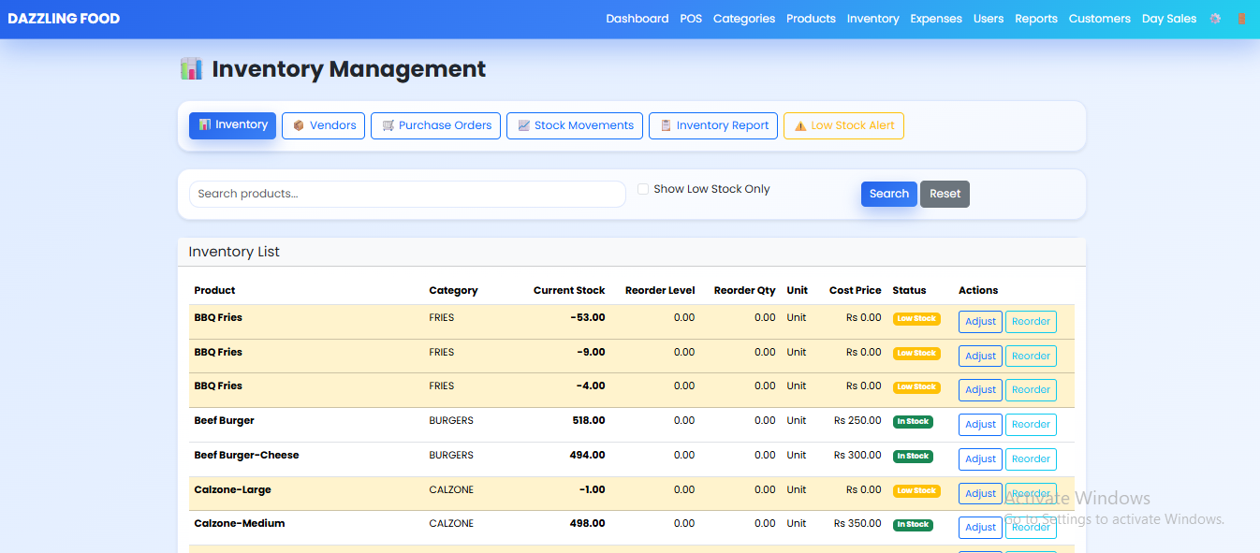Open the Vendors tab
This screenshot has width=1260, height=553.
tap(323, 125)
